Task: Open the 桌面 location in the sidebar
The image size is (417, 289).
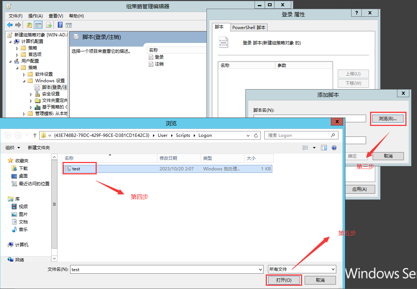Action: (23, 176)
